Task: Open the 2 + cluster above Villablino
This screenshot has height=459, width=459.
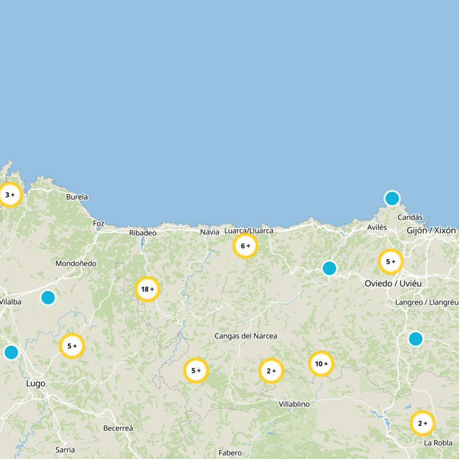Action: click(x=271, y=371)
